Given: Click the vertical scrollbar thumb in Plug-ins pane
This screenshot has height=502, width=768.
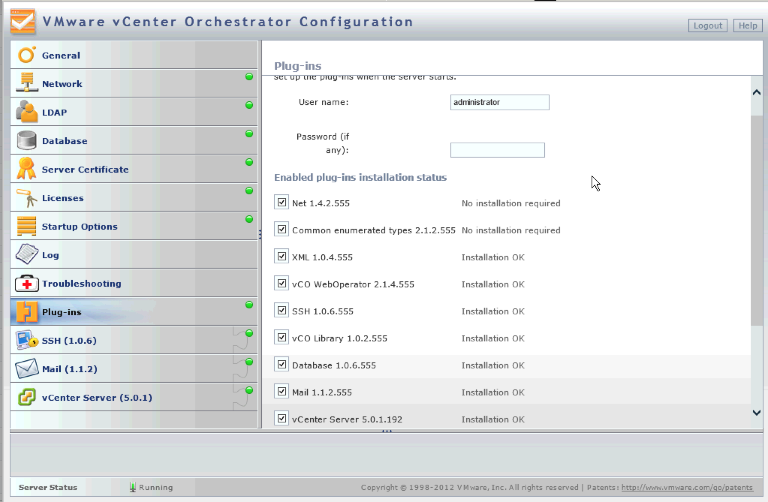Looking at the screenshot, I should [x=756, y=221].
